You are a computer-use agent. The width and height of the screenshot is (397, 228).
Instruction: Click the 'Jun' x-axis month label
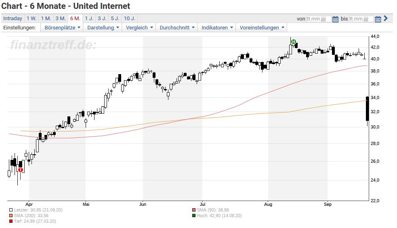point(143,204)
